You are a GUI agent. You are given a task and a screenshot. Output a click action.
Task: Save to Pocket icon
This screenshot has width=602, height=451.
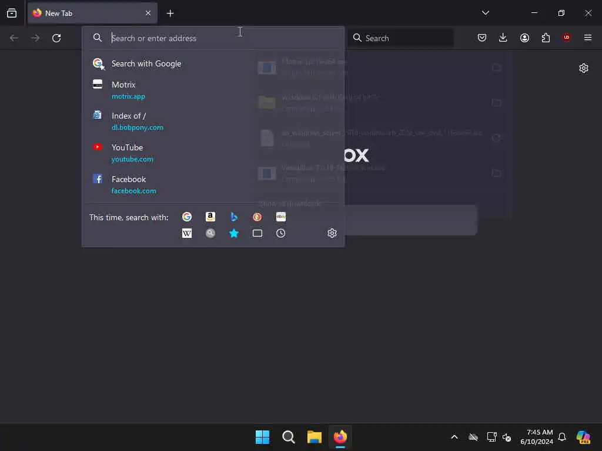pos(482,38)
